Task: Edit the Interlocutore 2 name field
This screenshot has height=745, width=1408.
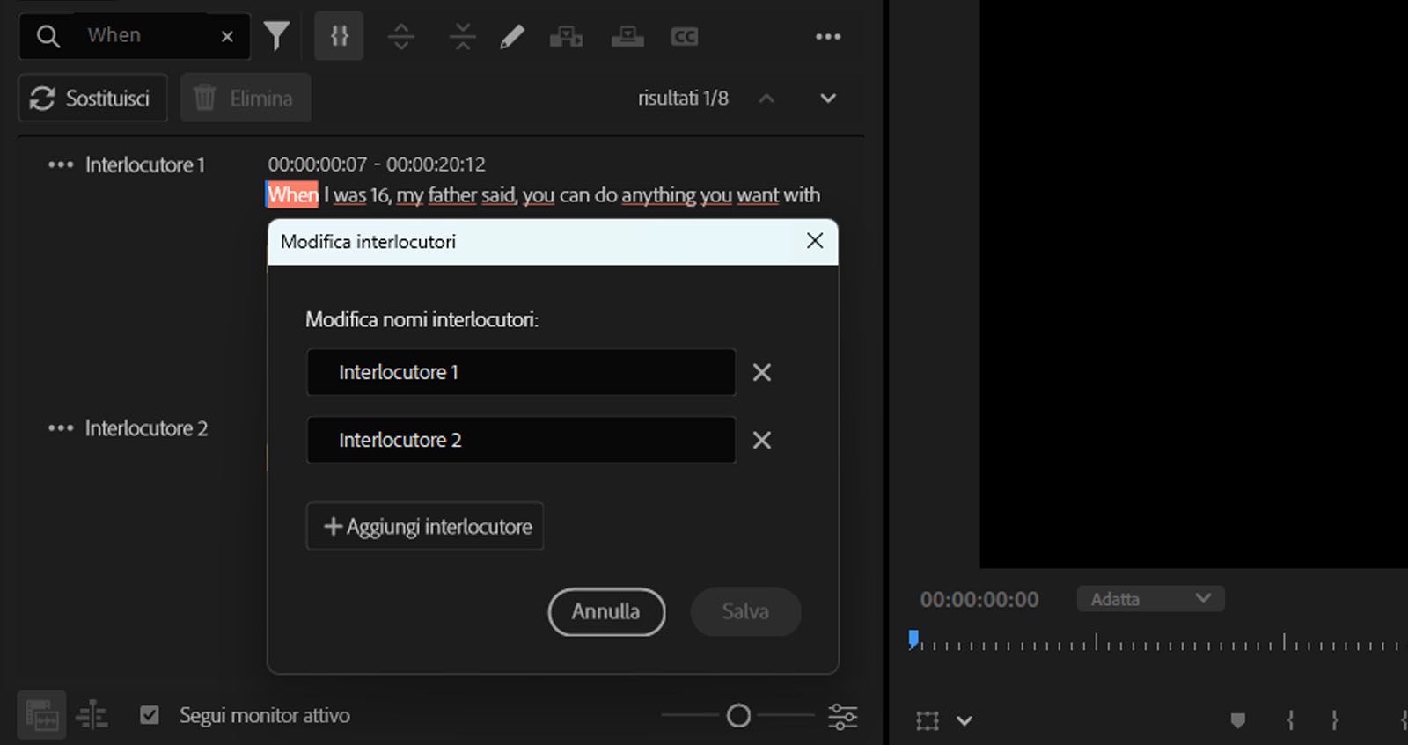Action: coord(521,440)
